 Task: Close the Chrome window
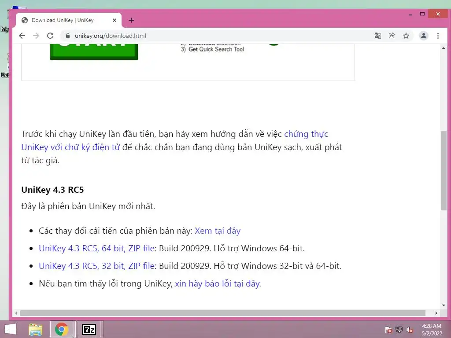coord(438,14)
